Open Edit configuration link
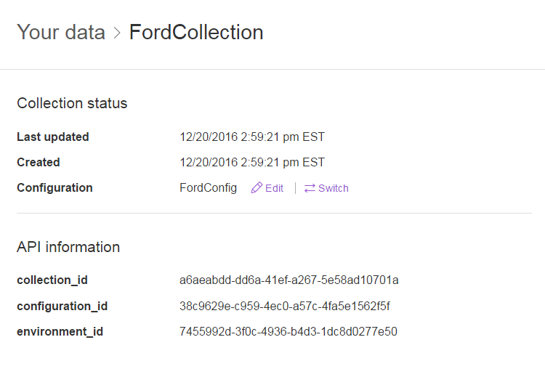Viewport: 545px width, 377px height. tap(267, 188)
